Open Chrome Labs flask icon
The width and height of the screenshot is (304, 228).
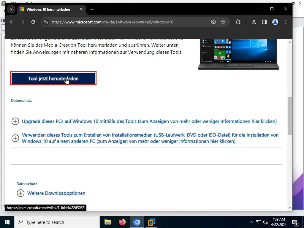(254, 22)
